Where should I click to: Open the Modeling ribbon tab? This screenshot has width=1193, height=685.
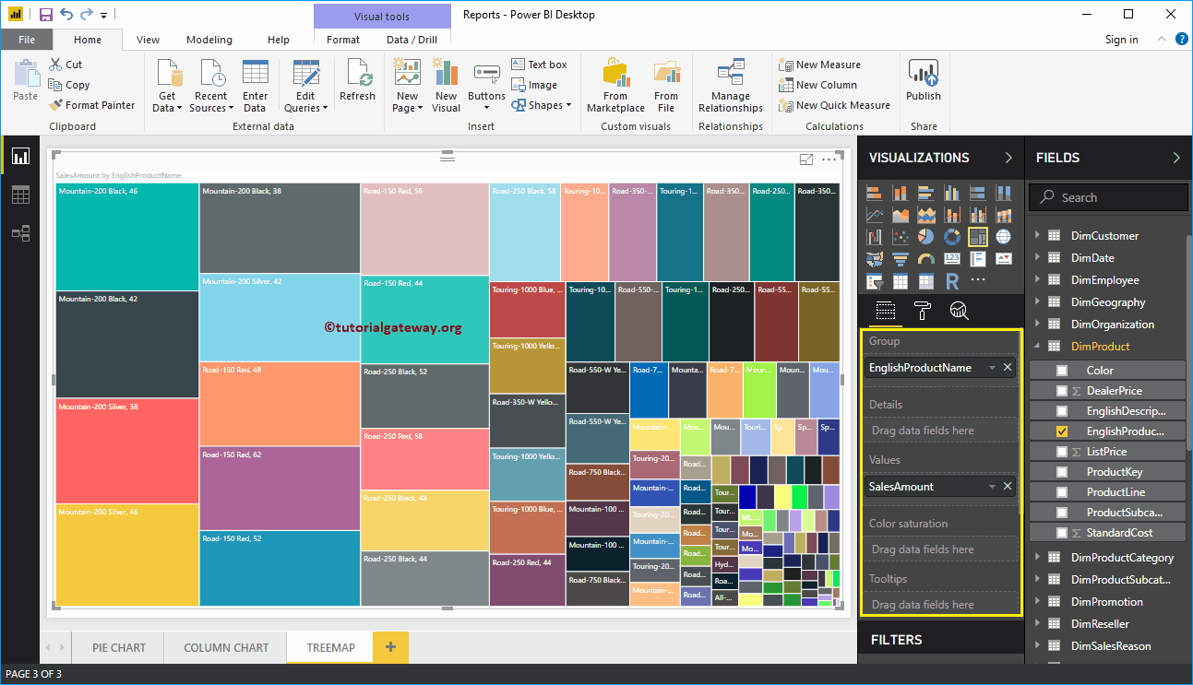(209, 40)
